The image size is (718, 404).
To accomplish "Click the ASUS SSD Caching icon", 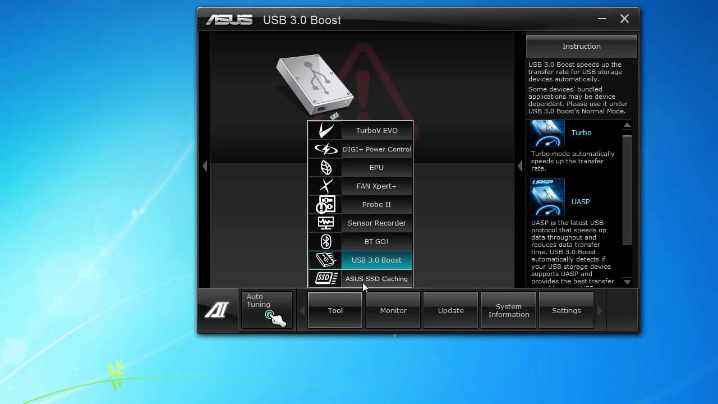I will point(325,278).
